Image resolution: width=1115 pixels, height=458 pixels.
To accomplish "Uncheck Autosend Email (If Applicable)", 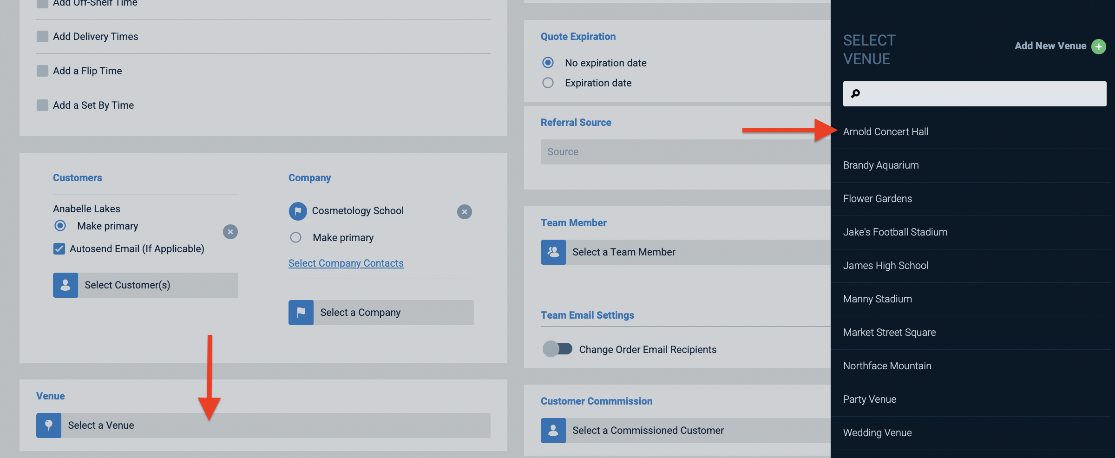I will tap(59, 249).
